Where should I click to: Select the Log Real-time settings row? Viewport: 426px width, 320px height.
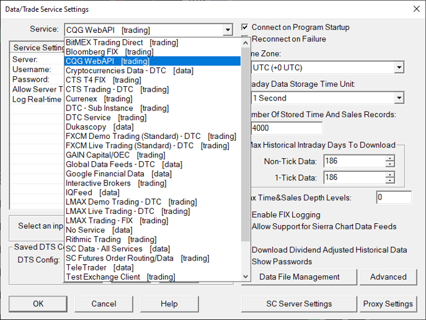pos(37,99)
